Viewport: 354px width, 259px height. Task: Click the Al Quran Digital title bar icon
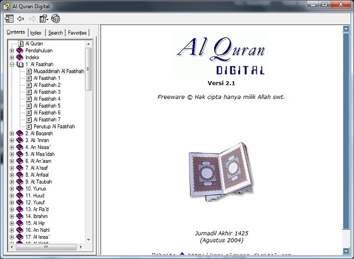pyautogui.click(x=7, y=6)
